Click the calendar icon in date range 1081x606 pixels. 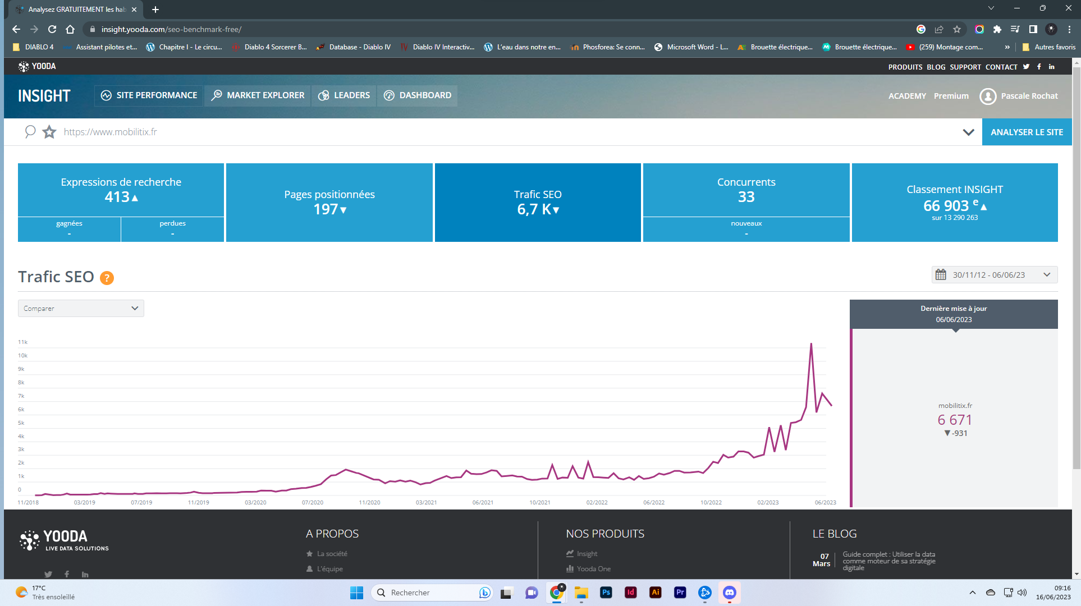click(x=941, y=275)
